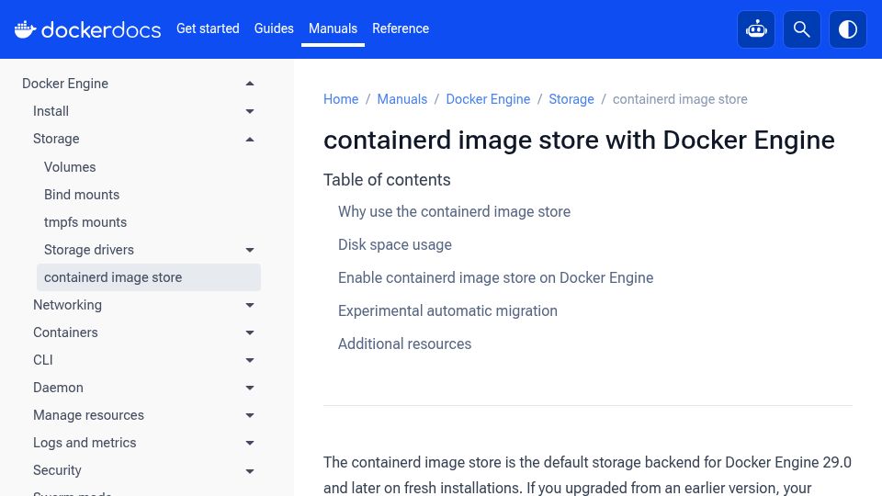
Task: Collapse the Docker Engine section arrow
Action: (x=250, y=84)
